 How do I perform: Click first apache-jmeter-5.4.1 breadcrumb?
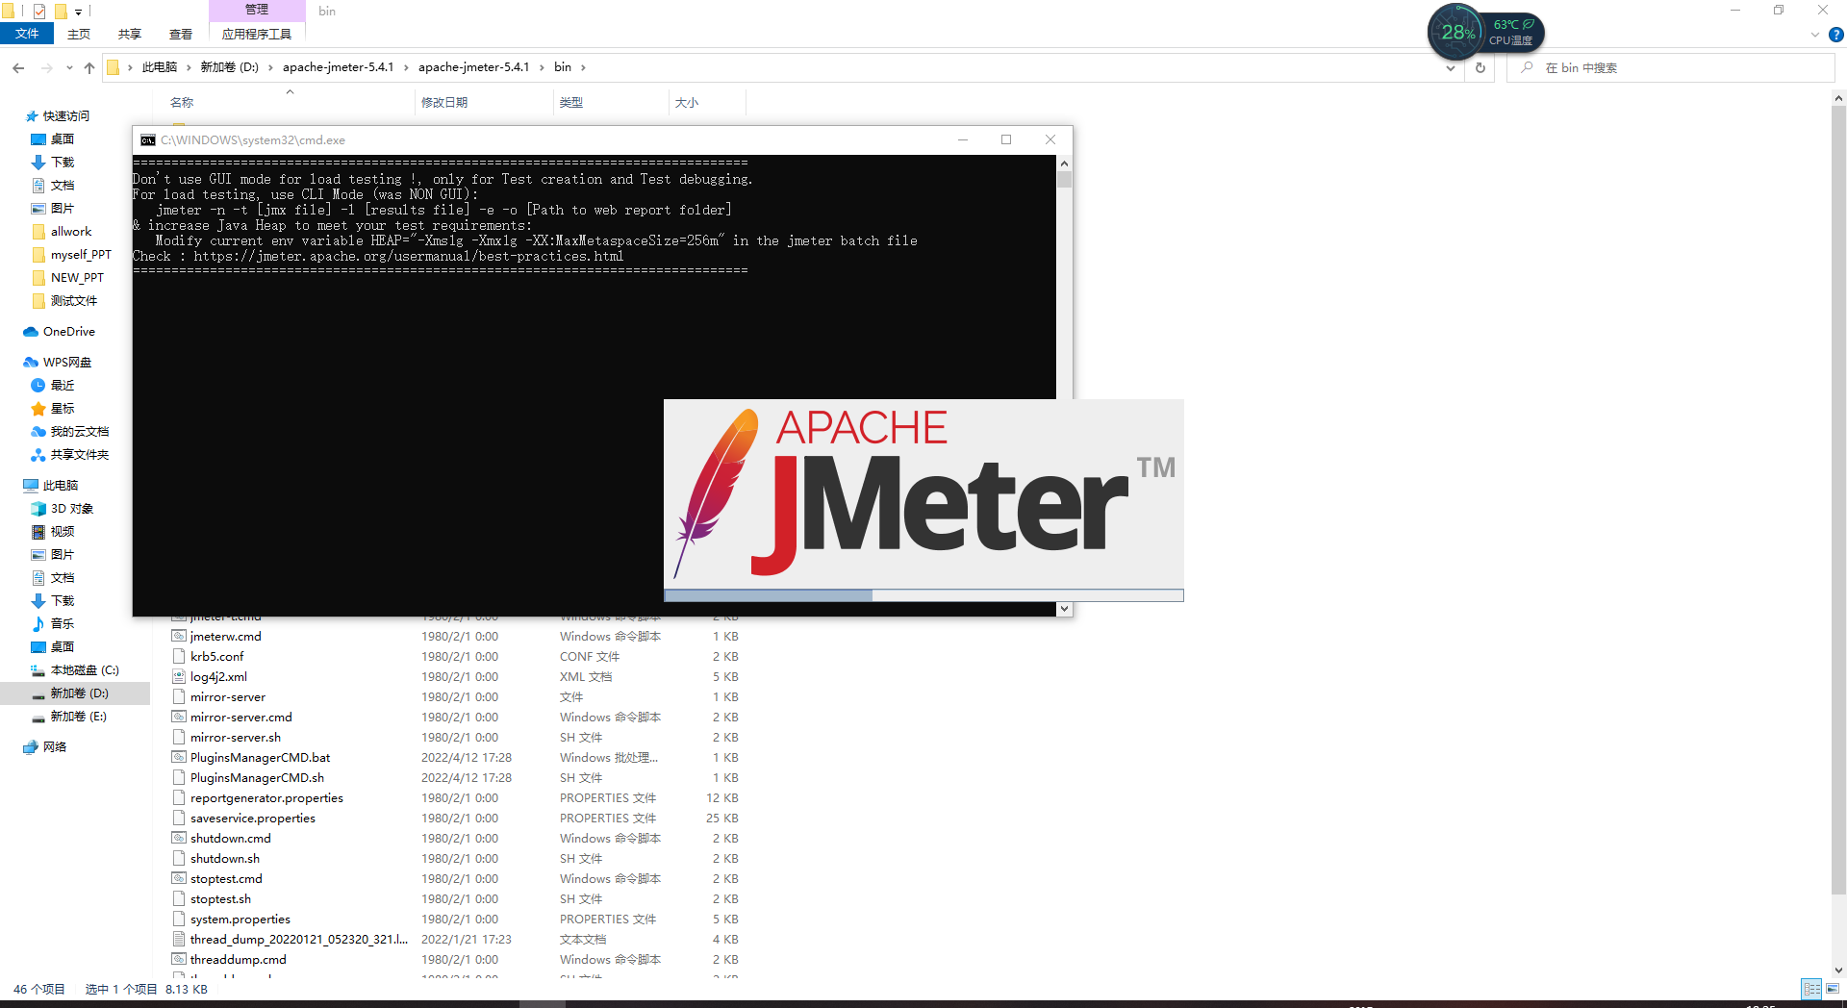(x=339, y=67)
